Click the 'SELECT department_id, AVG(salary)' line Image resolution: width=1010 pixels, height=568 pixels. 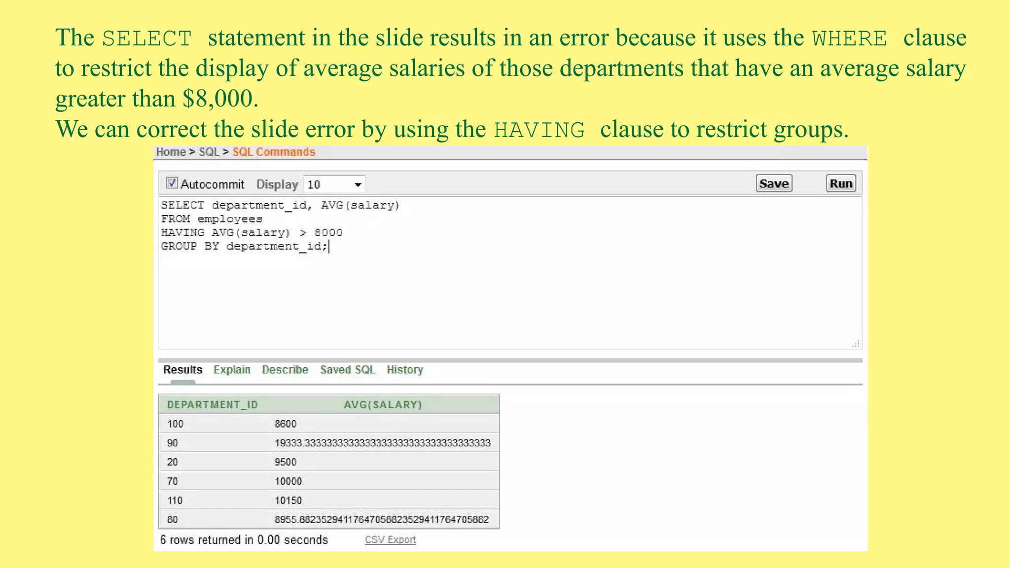pyautogui.click(x=280, y=205)
